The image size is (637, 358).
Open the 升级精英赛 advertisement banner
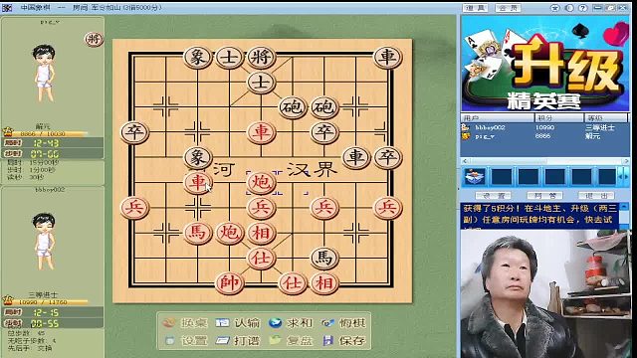tap(544, 64)
